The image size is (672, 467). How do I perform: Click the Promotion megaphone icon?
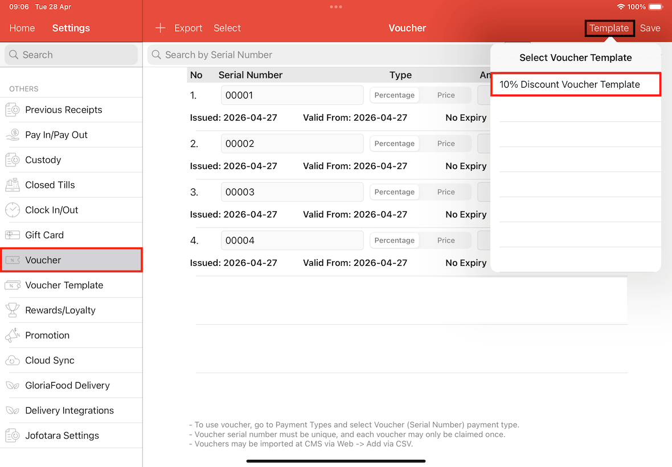(13, 335)
